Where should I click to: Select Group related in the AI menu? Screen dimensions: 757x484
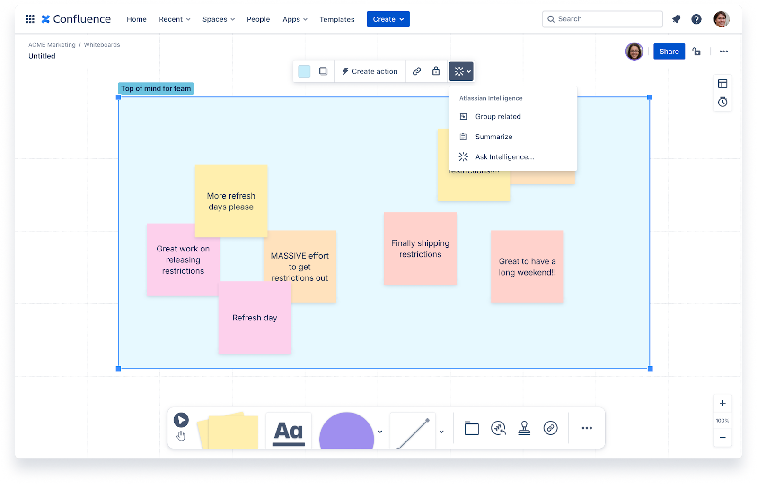(498, 116)
